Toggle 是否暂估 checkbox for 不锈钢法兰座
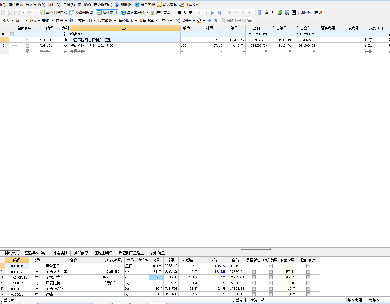This screenshot has width=390, height=304. coord(254,272)
